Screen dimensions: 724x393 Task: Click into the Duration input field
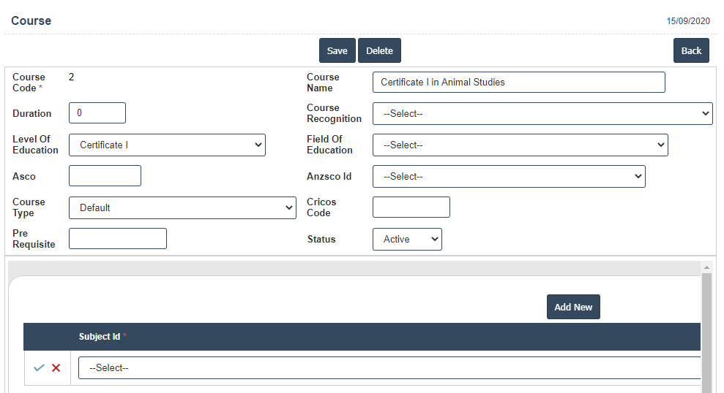[x=97, y=113]
